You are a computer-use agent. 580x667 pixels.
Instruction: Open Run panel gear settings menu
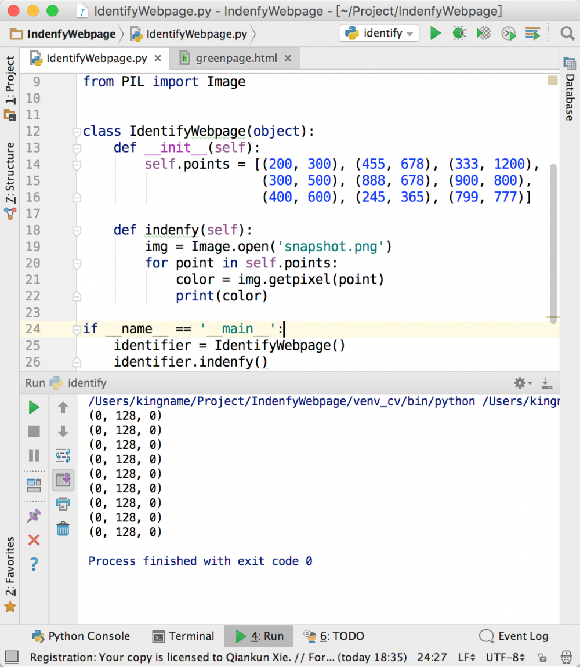(521, 383)
